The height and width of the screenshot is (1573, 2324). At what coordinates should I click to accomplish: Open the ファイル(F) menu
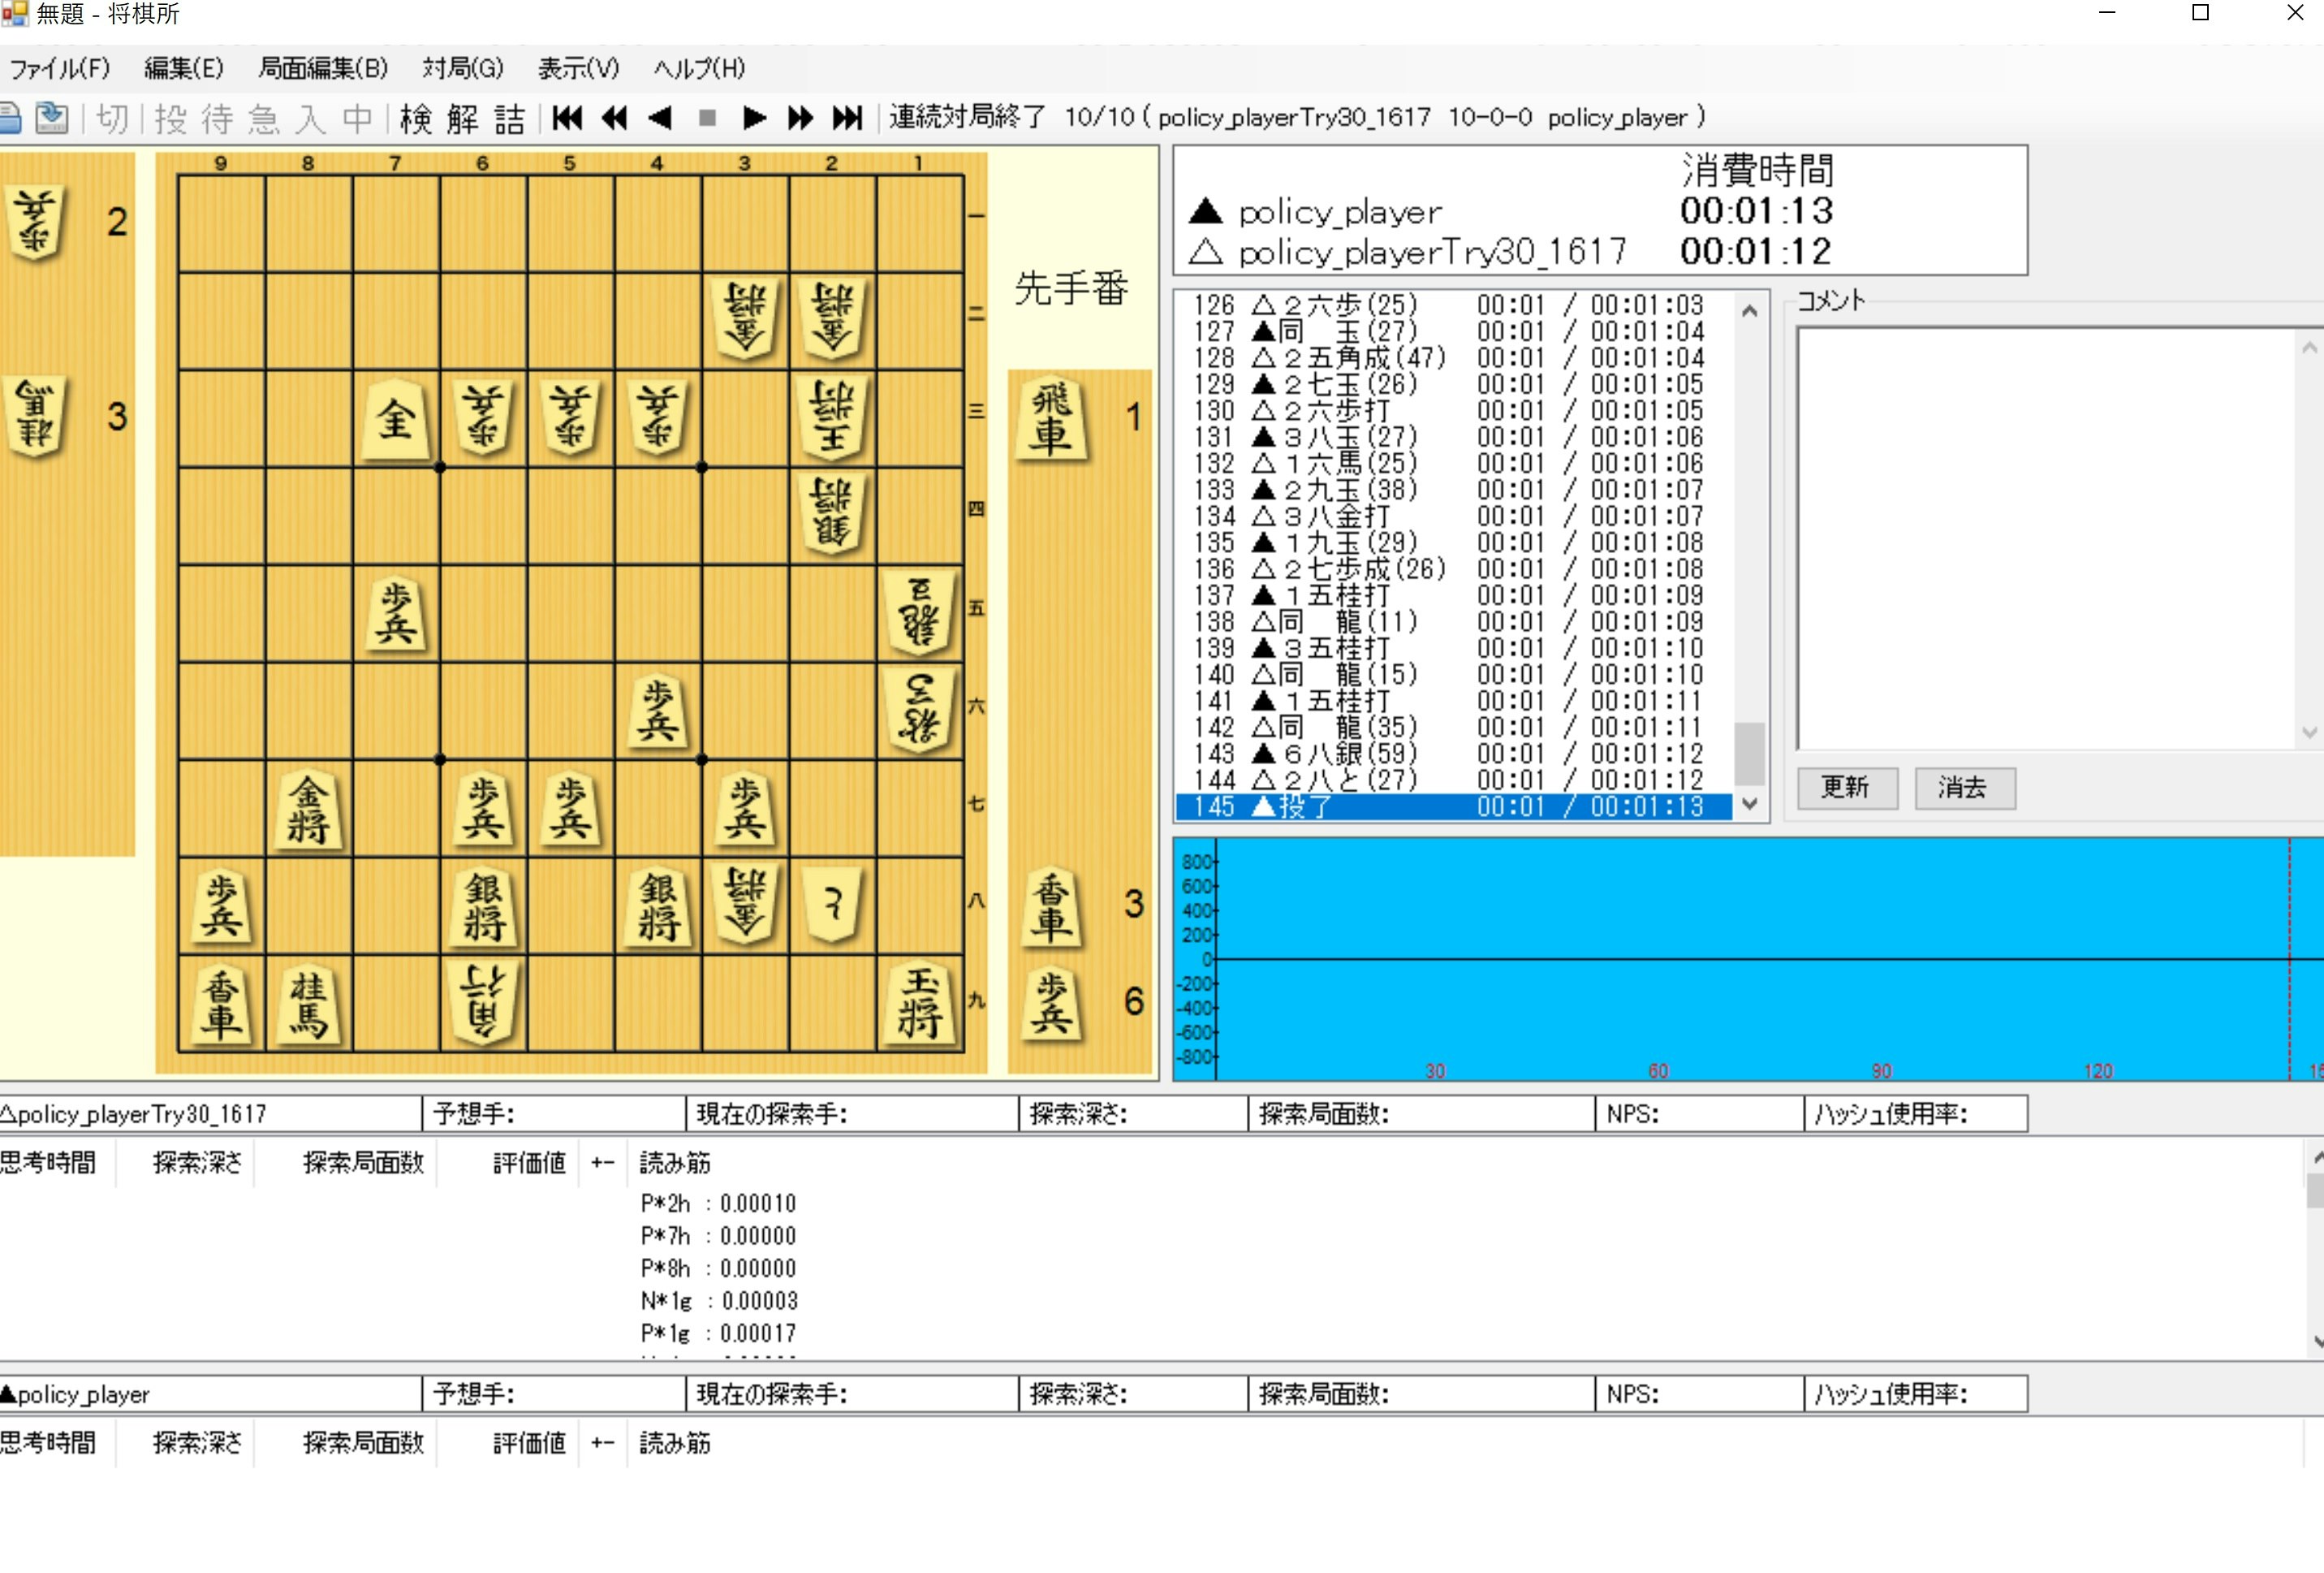click(x=60, y=68)
